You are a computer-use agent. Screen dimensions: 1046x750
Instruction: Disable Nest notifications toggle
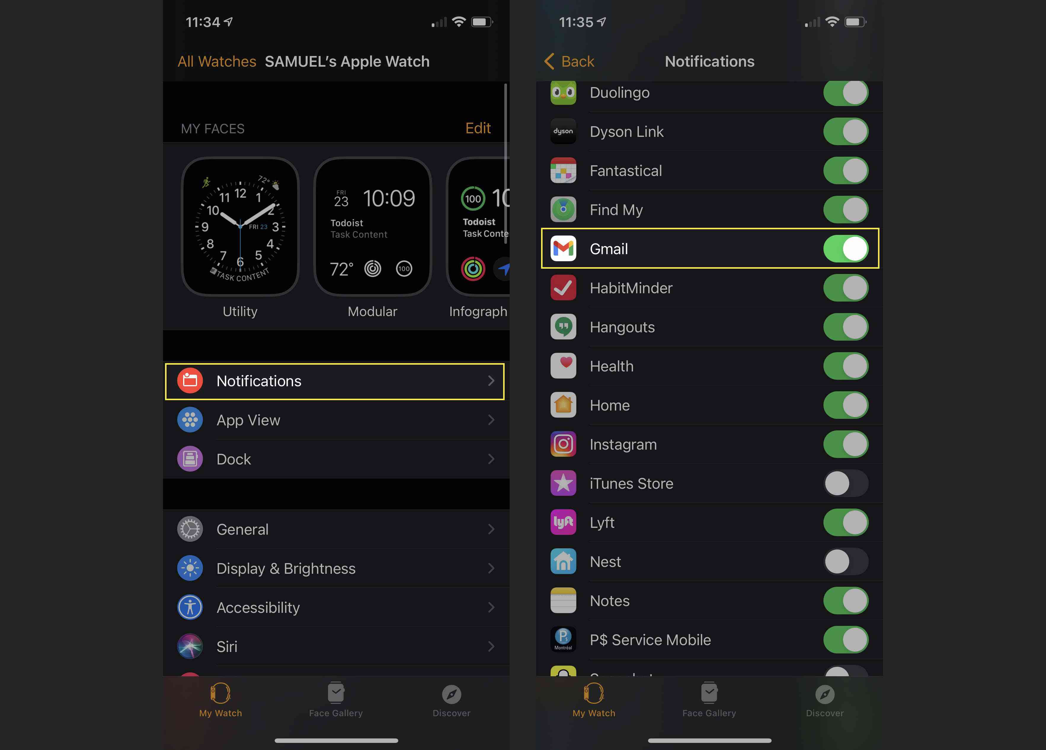pyautogui.click(x=847, y=562)
